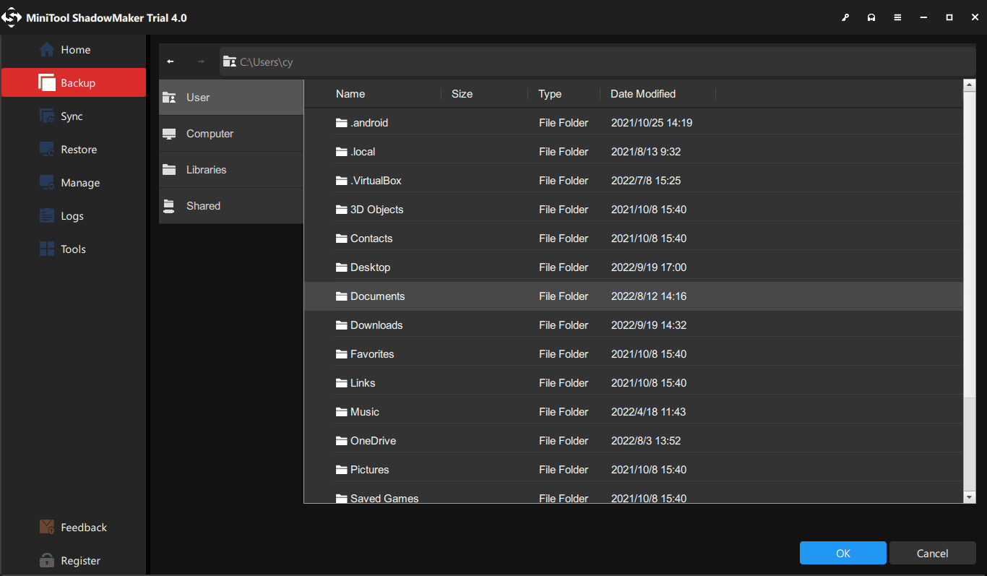Navigate to Home via the sidebar icon
987x576 pixels.
[x=47, y=49]
